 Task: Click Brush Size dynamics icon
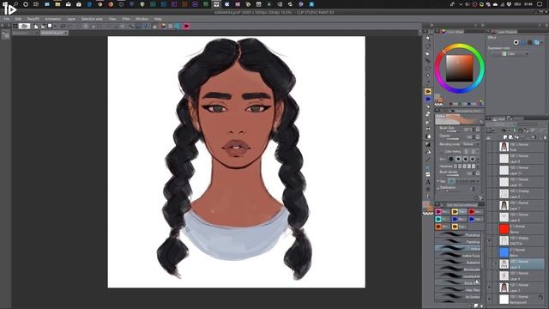(x=478, y=130)
